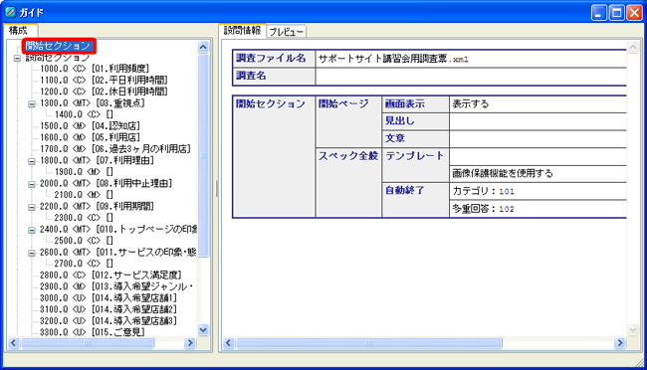Select the 開始セクション tree node
Image resolution: width=647 pixels, height=370 pixels.
click(x=59, y=46)
